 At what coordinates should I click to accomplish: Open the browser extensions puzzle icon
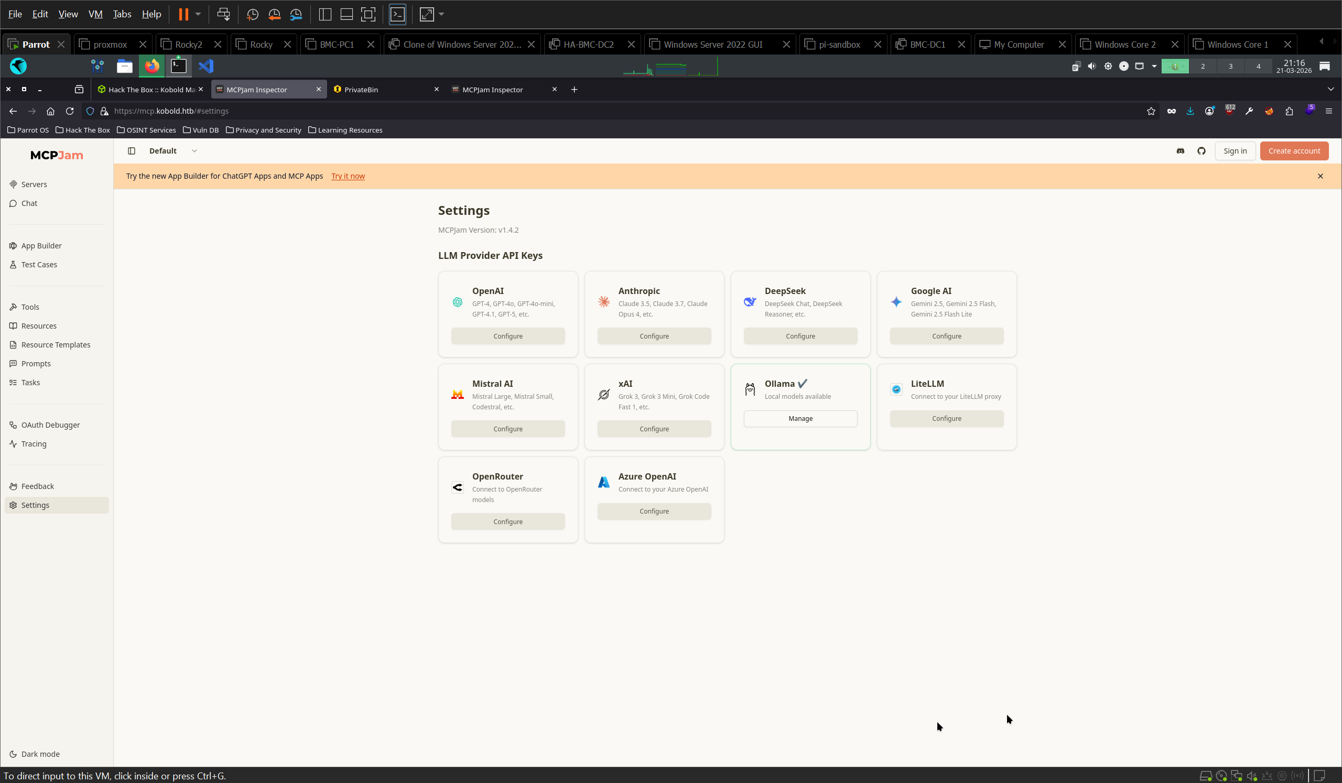tap(1289, 111)
